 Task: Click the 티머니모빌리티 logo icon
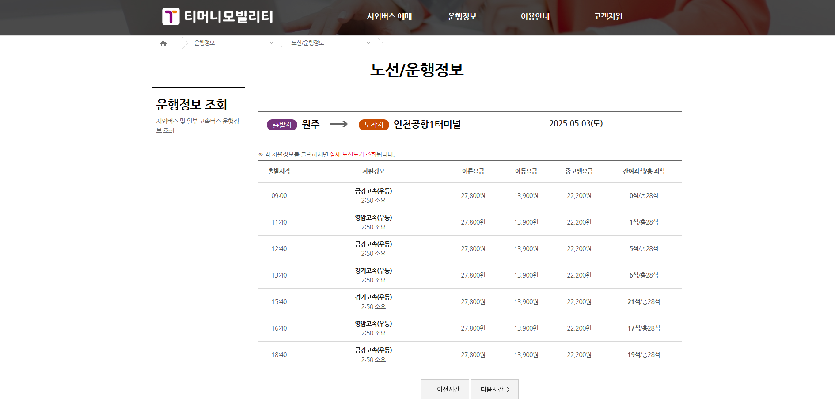click(171, 17)
